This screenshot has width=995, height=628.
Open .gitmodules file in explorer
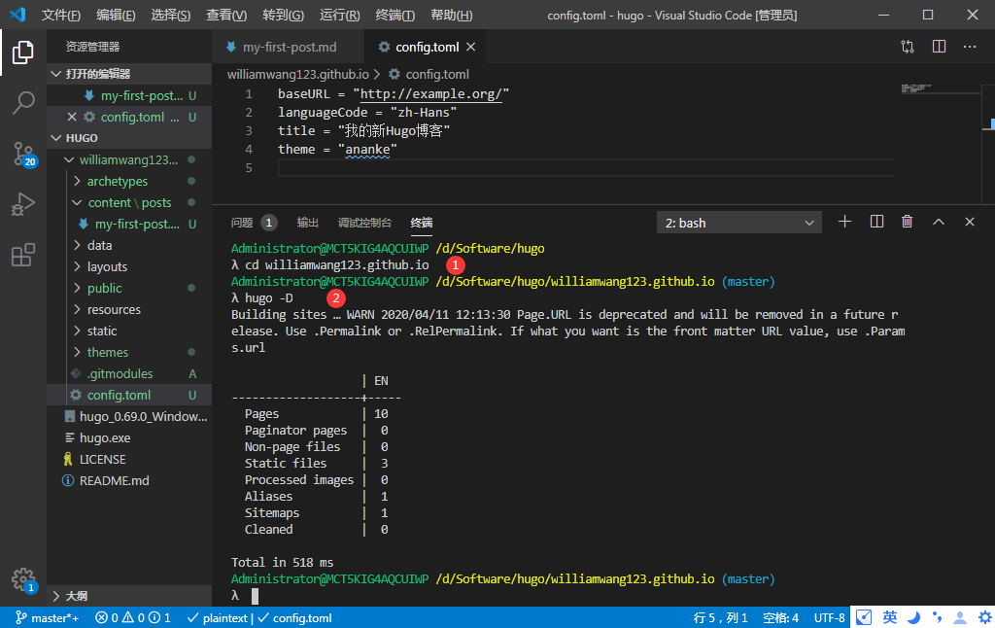(129, 373)
